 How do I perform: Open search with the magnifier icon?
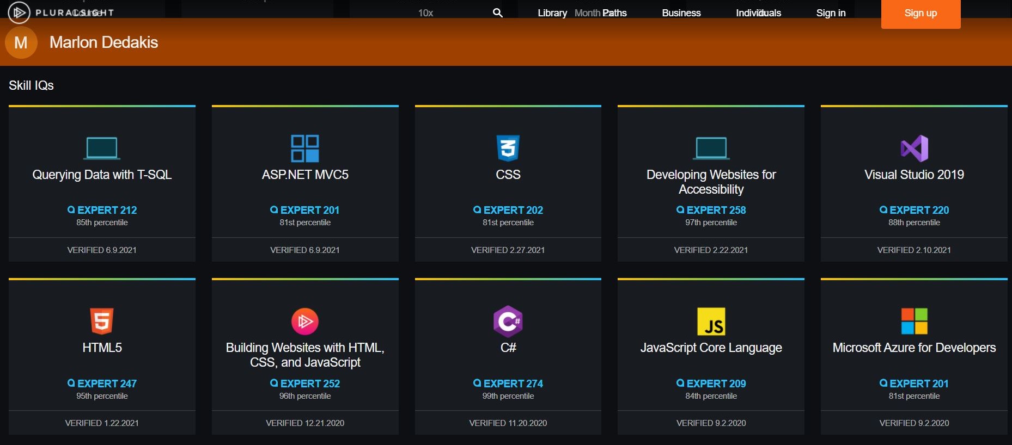(x=497, y=13)
